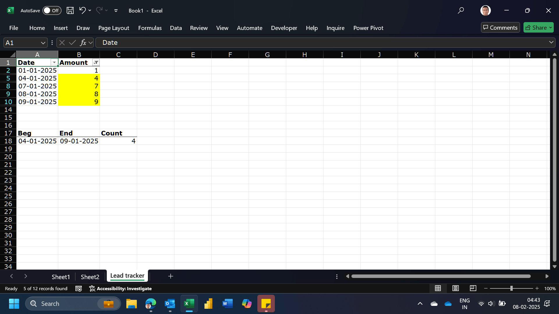Image resolution: width=559 pixels, height=314 pixels.
Task: Expand the Name Box dropdown arrow
Action: [43, 43]
